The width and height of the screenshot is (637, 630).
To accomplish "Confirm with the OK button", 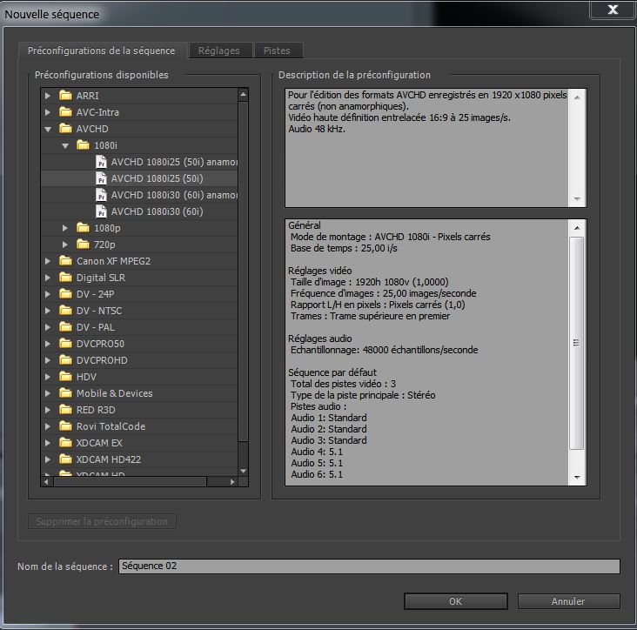I will (x=456, y=601).
